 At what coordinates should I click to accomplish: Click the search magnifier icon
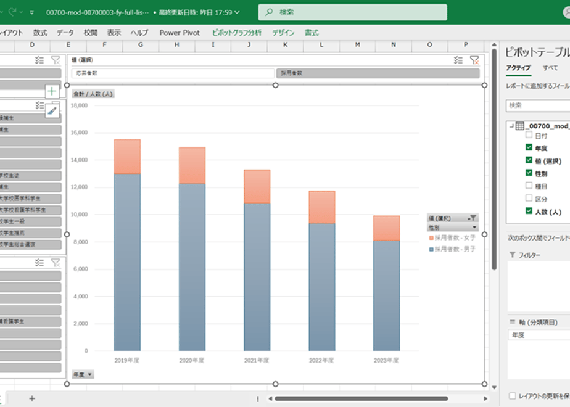tap(269, 12)
